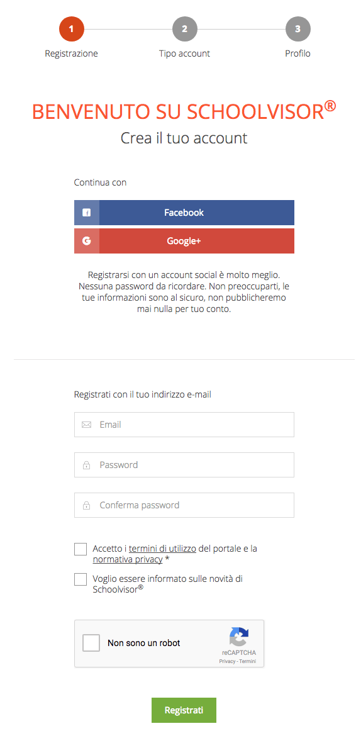The image size is (356, 731).
Task: Focus the Conferma password input field
Action: click(x=184, y=505)
